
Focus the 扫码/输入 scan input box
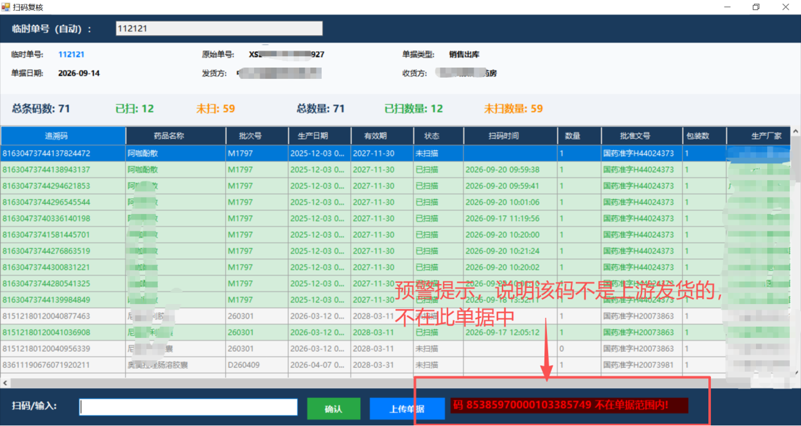coord(188,407)
